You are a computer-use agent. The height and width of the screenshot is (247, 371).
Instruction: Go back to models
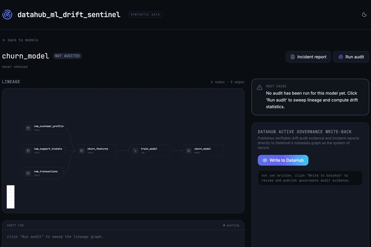[20, 40]
